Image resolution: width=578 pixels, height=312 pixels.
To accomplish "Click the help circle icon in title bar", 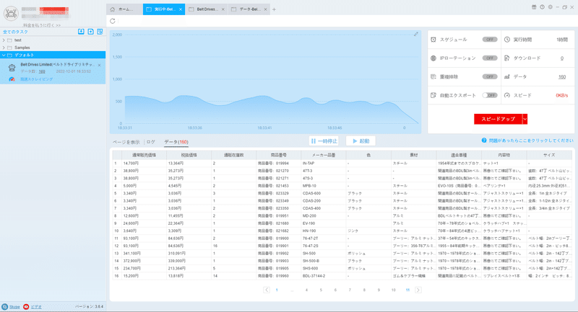I will point(543,7).
